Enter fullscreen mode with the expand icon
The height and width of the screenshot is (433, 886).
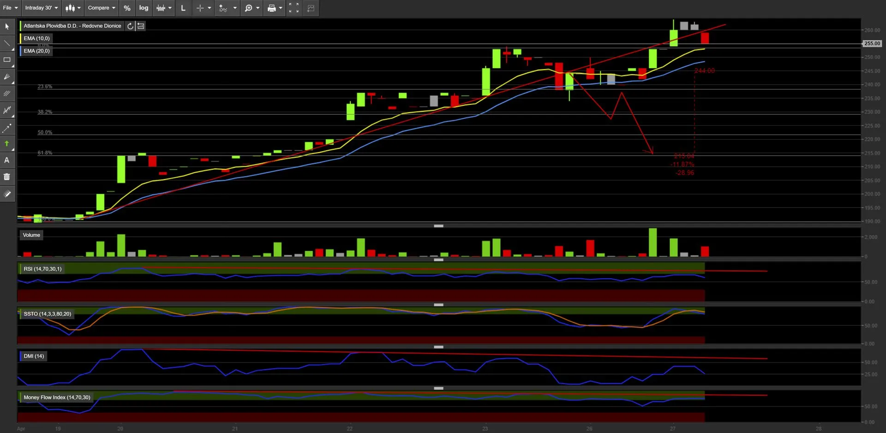pyautogui.click(x=294, y=8)
